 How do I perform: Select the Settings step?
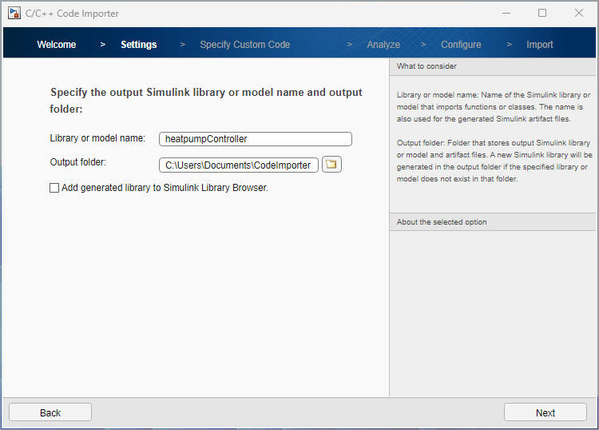tap(139, 44)
